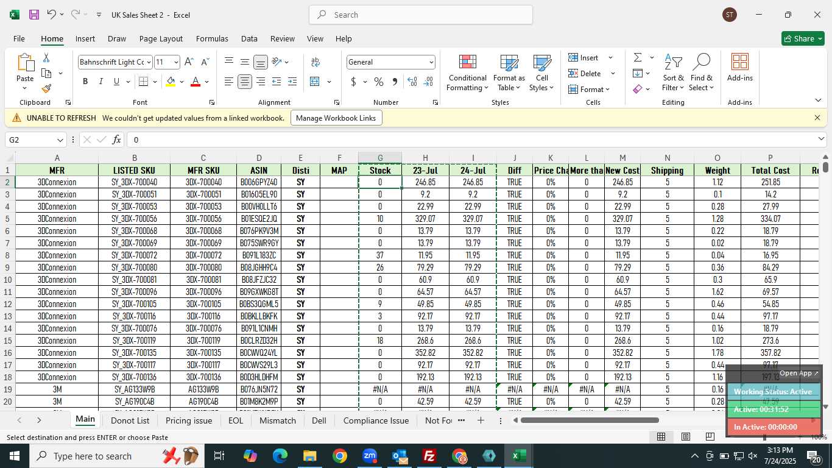Click Increase Decimal icon
Image resolution: width=832 pixels, height=468 pixels.
412,82
